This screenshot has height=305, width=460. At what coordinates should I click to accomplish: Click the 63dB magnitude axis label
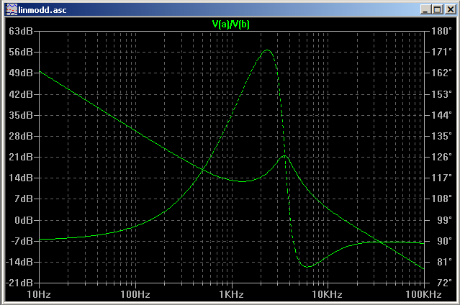click(x=21, y=31)
